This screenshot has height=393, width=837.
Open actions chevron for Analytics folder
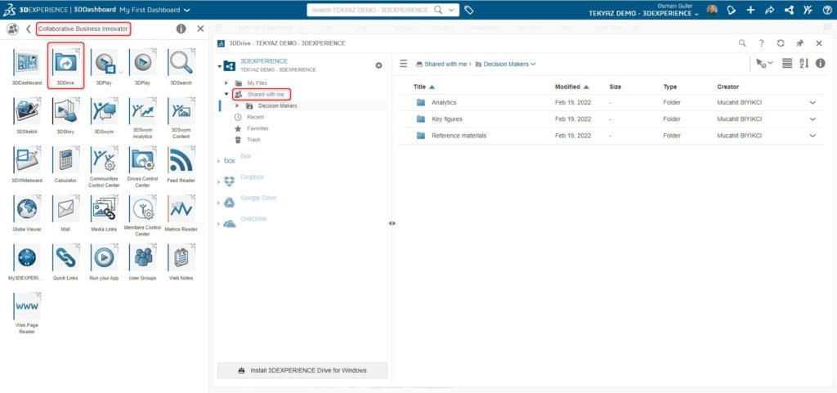click(x=812, y=102)
